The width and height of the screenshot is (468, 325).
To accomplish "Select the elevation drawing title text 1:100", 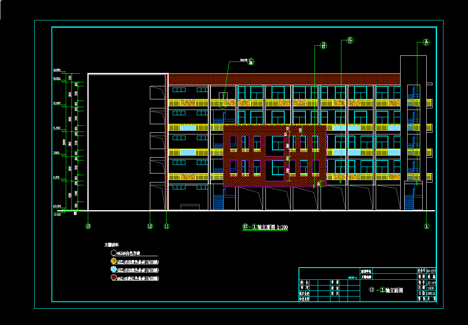I will (265, 227).
